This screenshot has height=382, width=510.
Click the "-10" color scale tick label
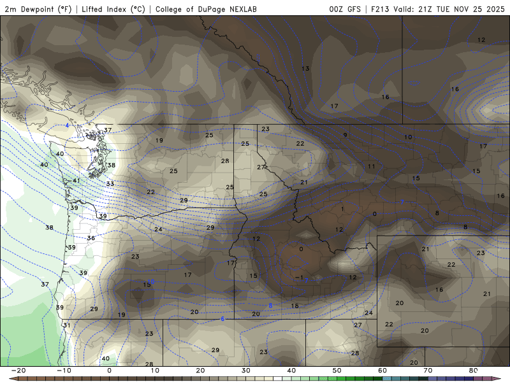pyautogui.click(x=64, y=371)
